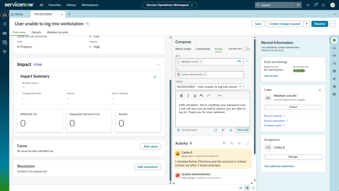Click the underline formatting icon
The image size is (339, 191).
point(195,96)
